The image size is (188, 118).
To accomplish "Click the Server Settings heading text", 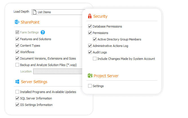I will point(34,82).
